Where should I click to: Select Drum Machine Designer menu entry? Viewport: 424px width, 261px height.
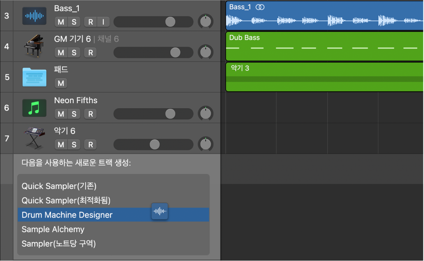pos(67,215)
